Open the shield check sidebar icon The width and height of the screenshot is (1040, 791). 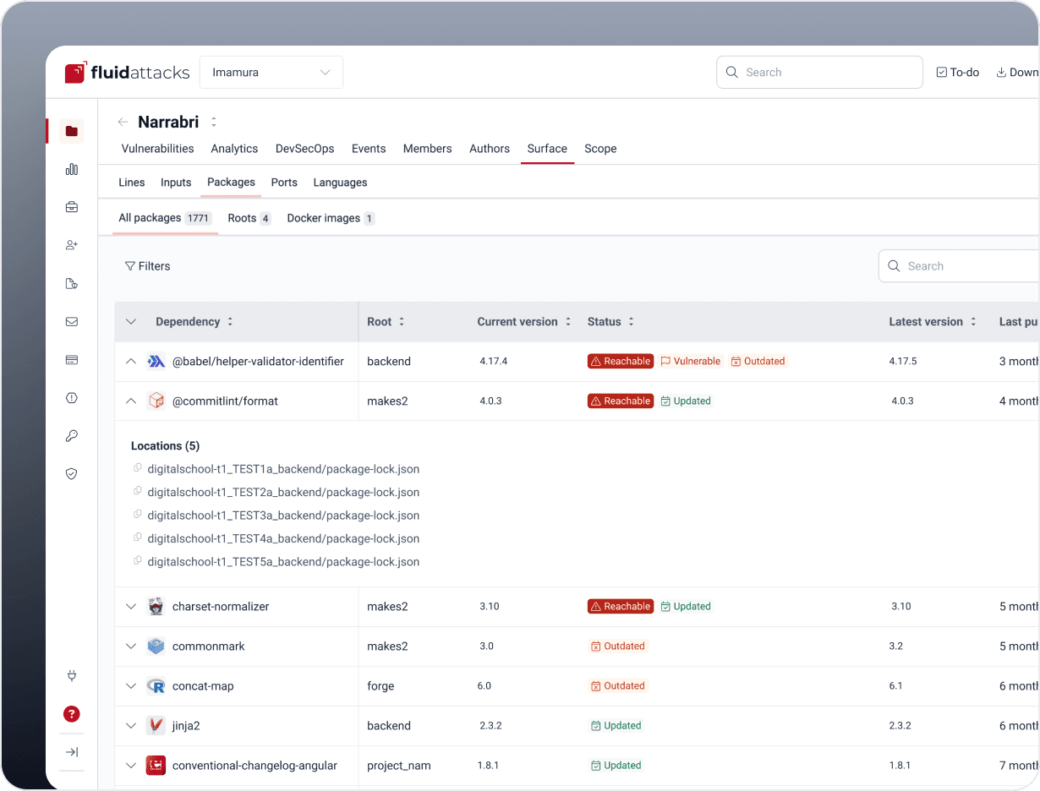[71, 474]
